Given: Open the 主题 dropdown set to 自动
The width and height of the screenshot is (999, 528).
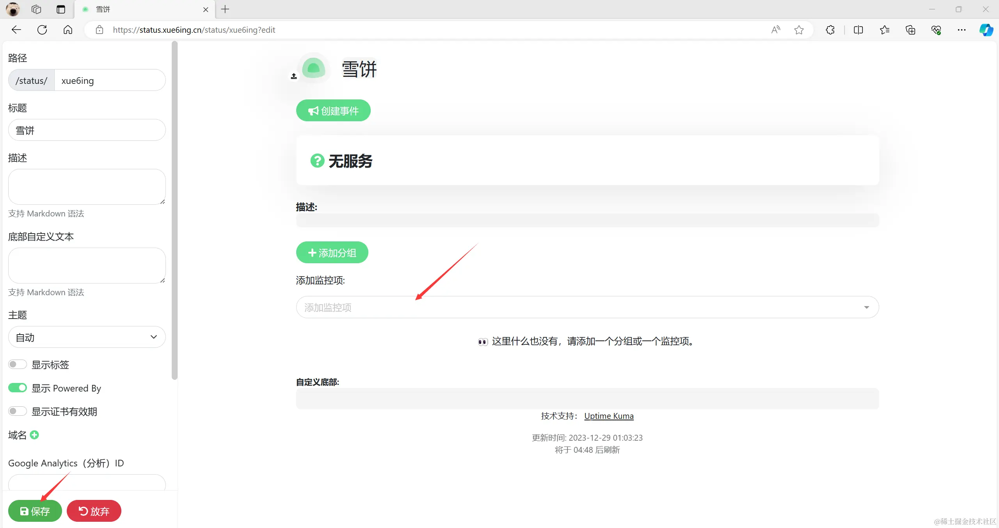Looking at the screenshot, I should (x=87, y=337).
